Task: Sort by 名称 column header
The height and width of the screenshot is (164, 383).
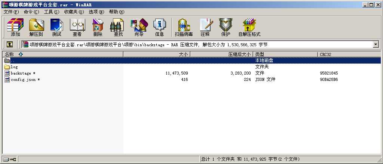Action: click(x=62, y=54)
